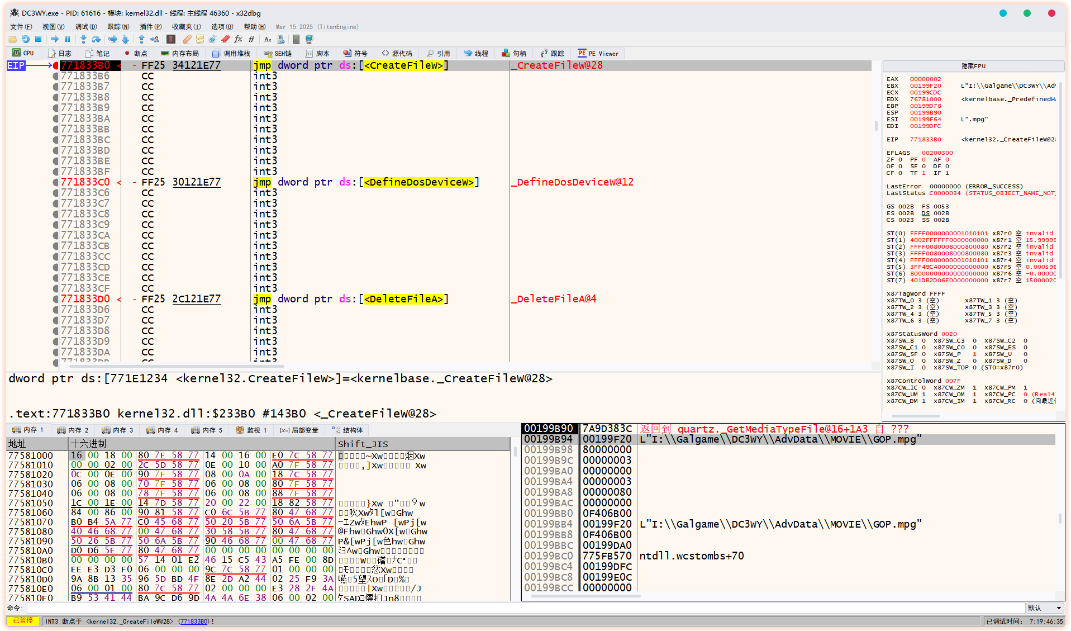Click the globe check-for-updates icon
This screenshot has height=631, width=1071.
pyautogui.click(x=309, y=39)
